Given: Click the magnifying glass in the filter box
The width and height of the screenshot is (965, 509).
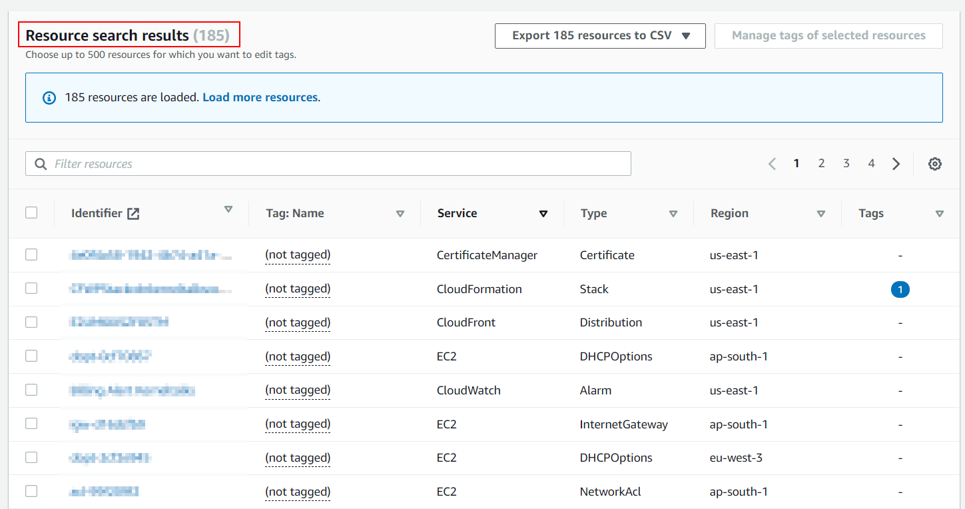Looking at the screenshot, I should tap(41, 163).
